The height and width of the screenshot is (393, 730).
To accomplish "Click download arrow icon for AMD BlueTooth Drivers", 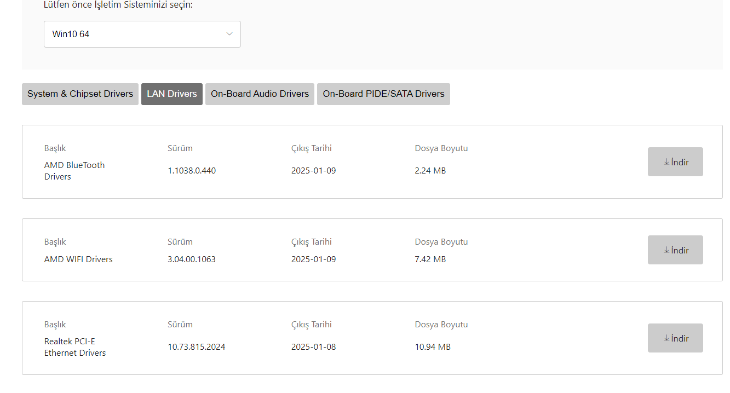I will pyautogui.click(x=666, y=162).
